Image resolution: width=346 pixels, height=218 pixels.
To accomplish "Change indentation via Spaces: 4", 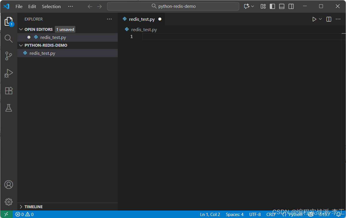I will coord(235,214).
